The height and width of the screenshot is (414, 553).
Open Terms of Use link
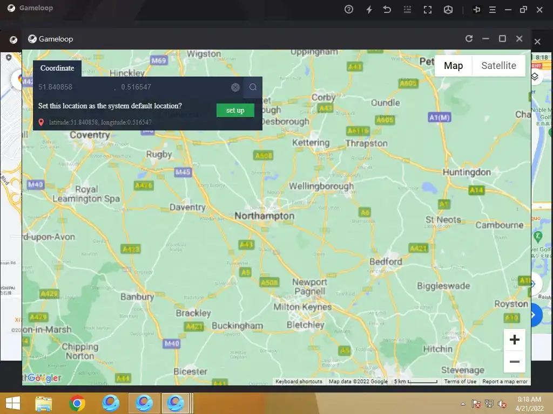click(x=460, y=381)
